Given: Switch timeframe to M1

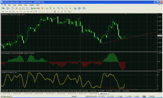Looking at the screenshot, I should coord(3,12).
